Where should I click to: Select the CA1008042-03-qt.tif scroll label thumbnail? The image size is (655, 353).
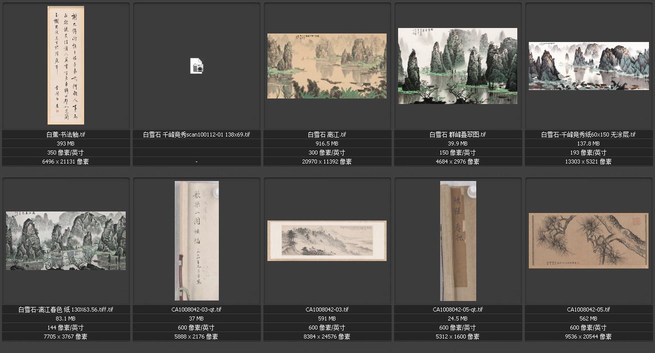(197, 240)
